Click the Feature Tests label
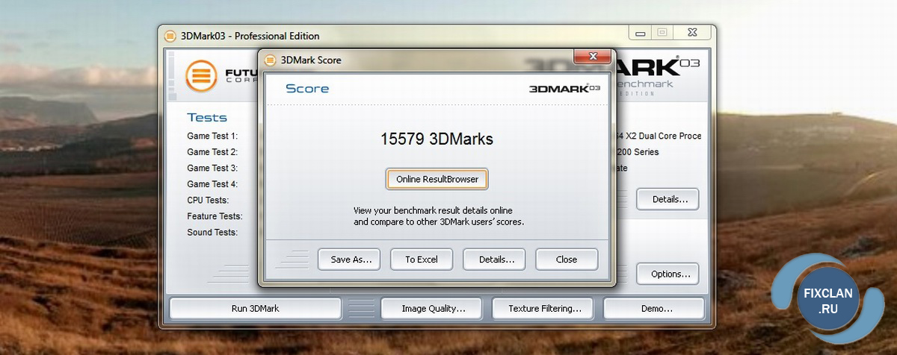 click(215, 216)
